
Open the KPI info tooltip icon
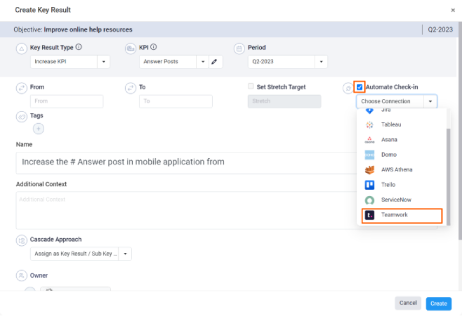(x=153, y=47)
